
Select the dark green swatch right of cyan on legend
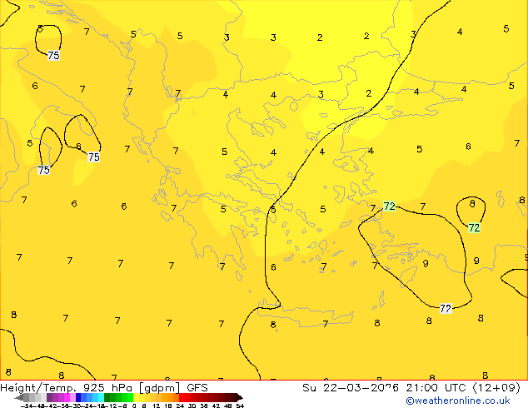pyautogui.click(x=107, y=397)
